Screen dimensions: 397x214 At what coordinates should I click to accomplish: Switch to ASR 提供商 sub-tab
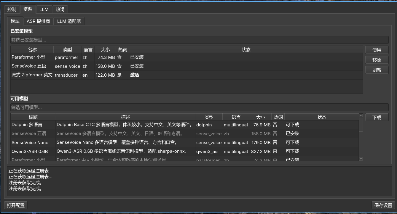pyautogui.click(x=38, y=21)
